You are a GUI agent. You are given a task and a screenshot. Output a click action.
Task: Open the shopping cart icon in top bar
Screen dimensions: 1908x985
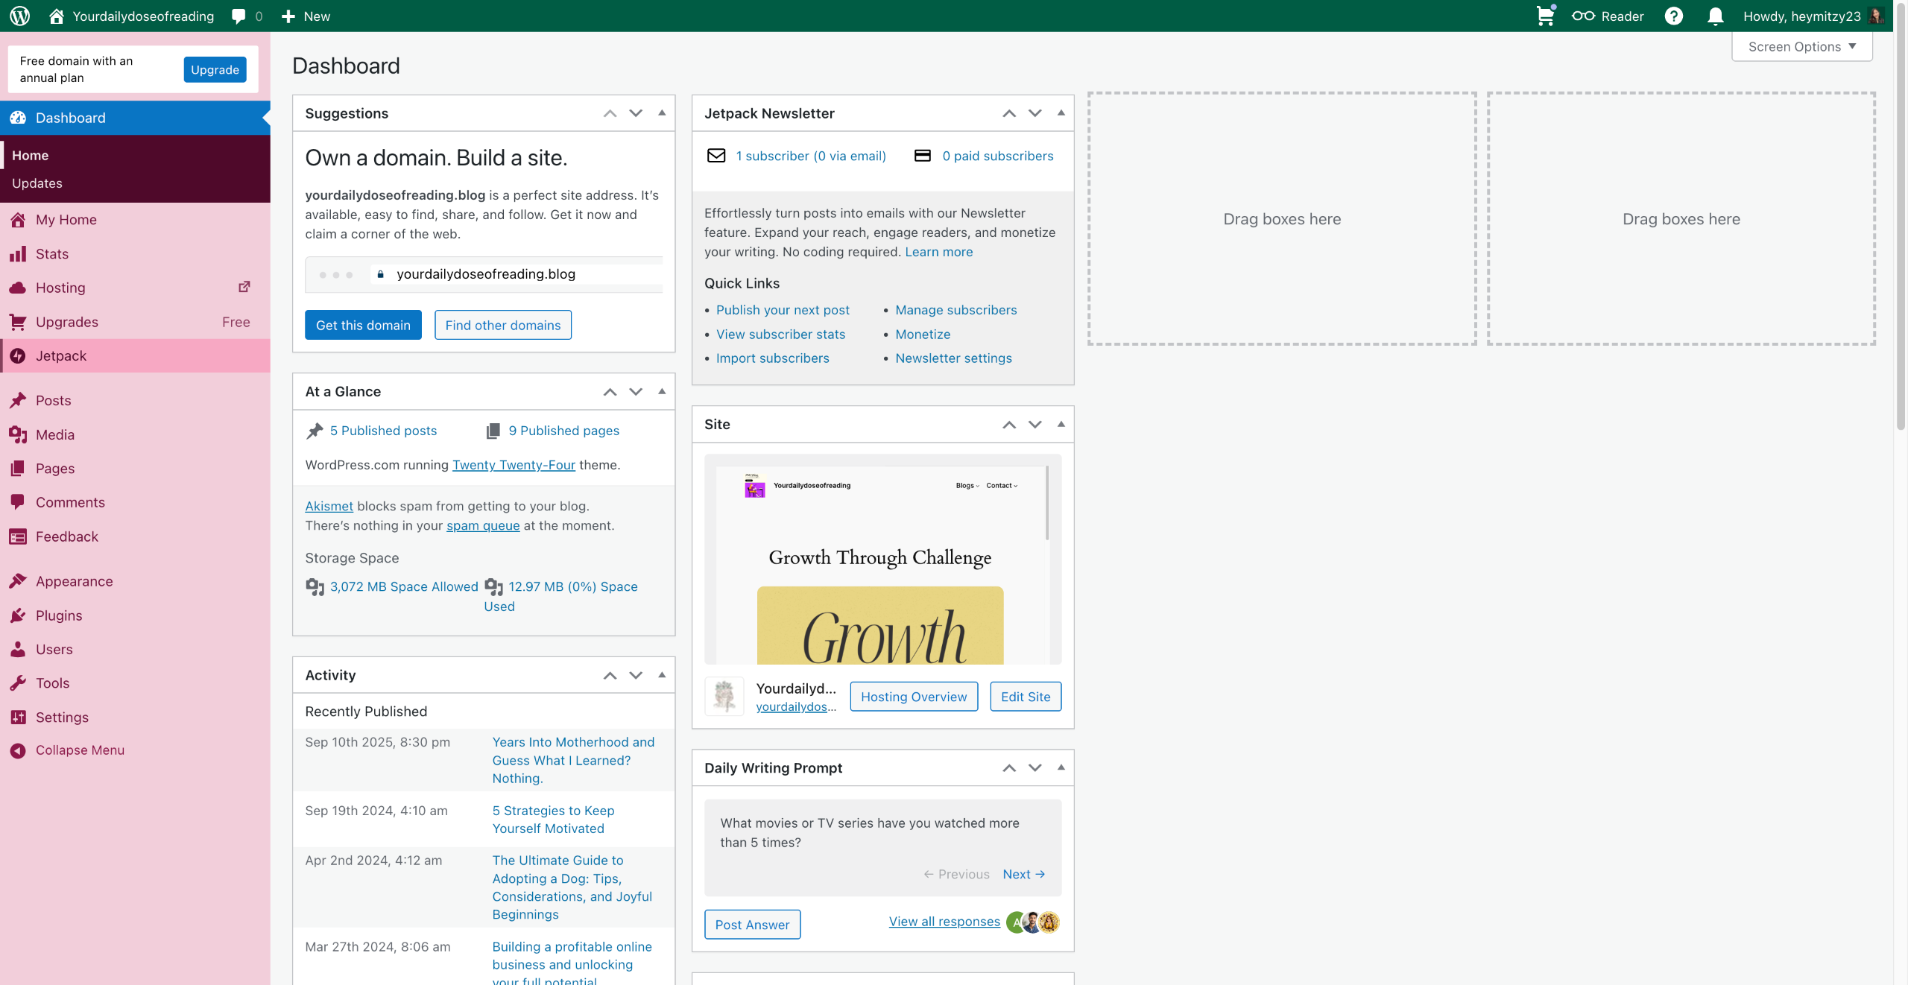[1545, 16]
